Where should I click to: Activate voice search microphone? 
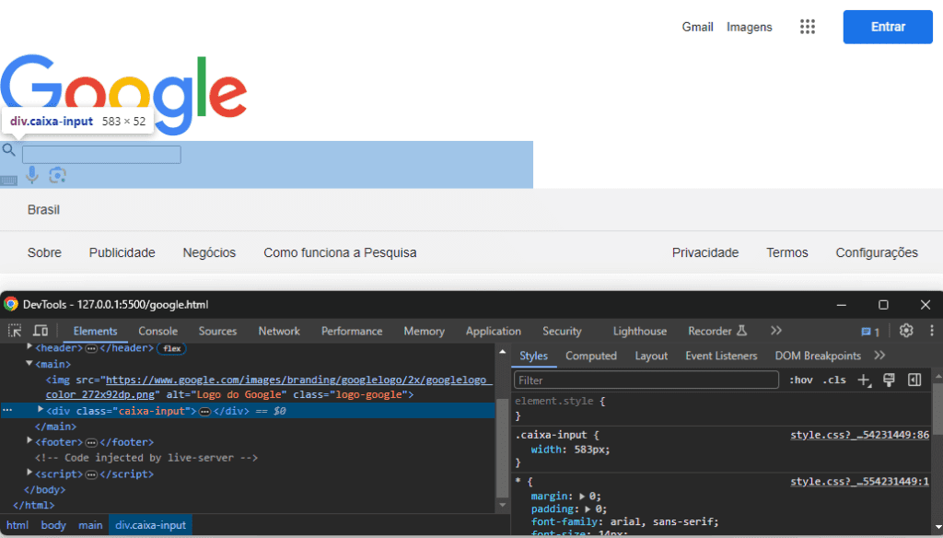[32, 175]
